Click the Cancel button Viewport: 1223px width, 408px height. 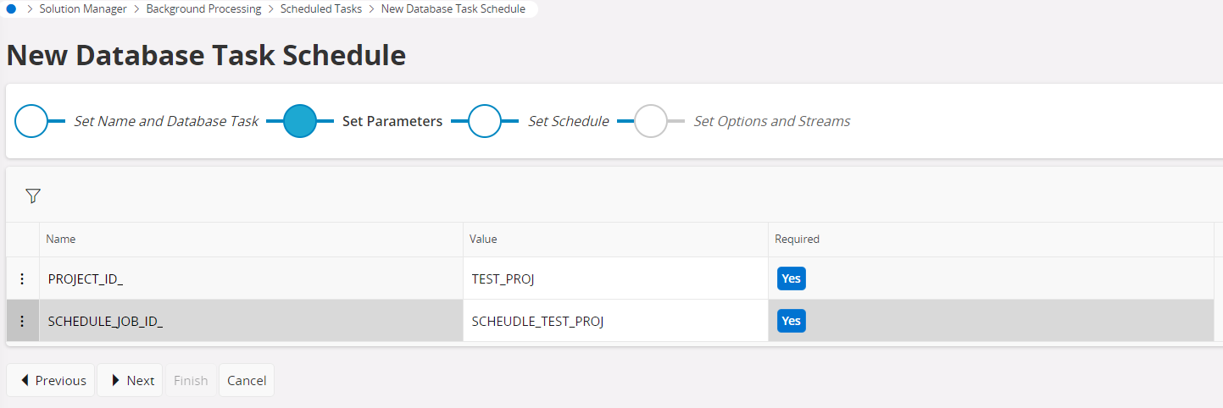coord(247,380)
